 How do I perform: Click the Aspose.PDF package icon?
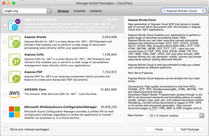tap(15, 77)
